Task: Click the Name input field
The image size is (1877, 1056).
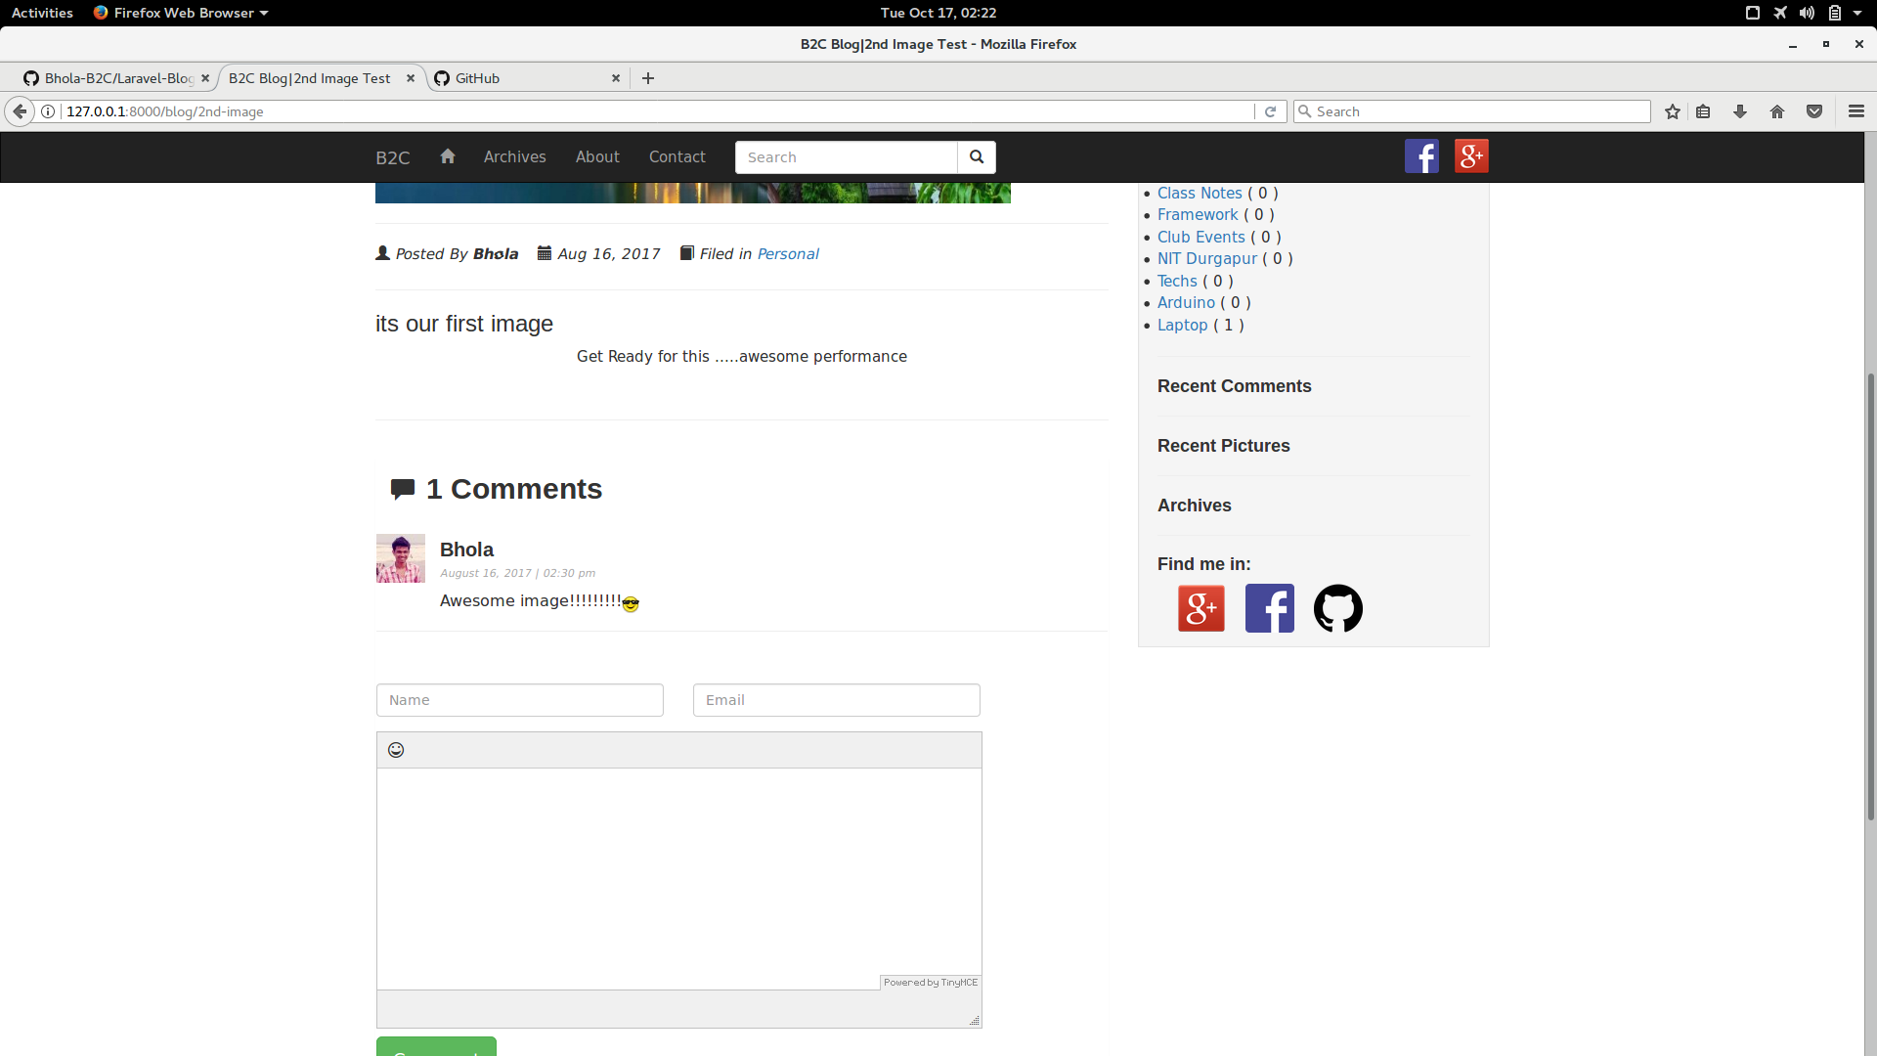Action: coord(519,699)
